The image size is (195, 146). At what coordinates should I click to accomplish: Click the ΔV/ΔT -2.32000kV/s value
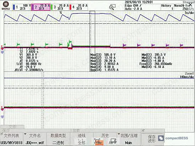click(x=29, y=70)
